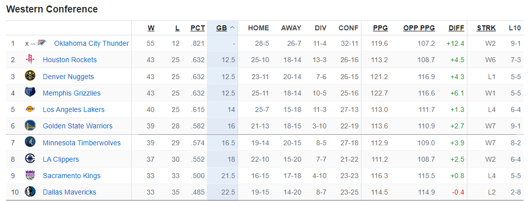Image resolution: width=529 pixels, height=201 pixels.
Task: Sort standings by DIFF column
Action: pyautogui.click(x=456, y=28)
